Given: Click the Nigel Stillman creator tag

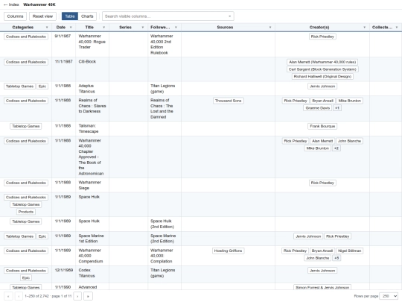Looking at the screenshot, I should [x=349, y=251].
